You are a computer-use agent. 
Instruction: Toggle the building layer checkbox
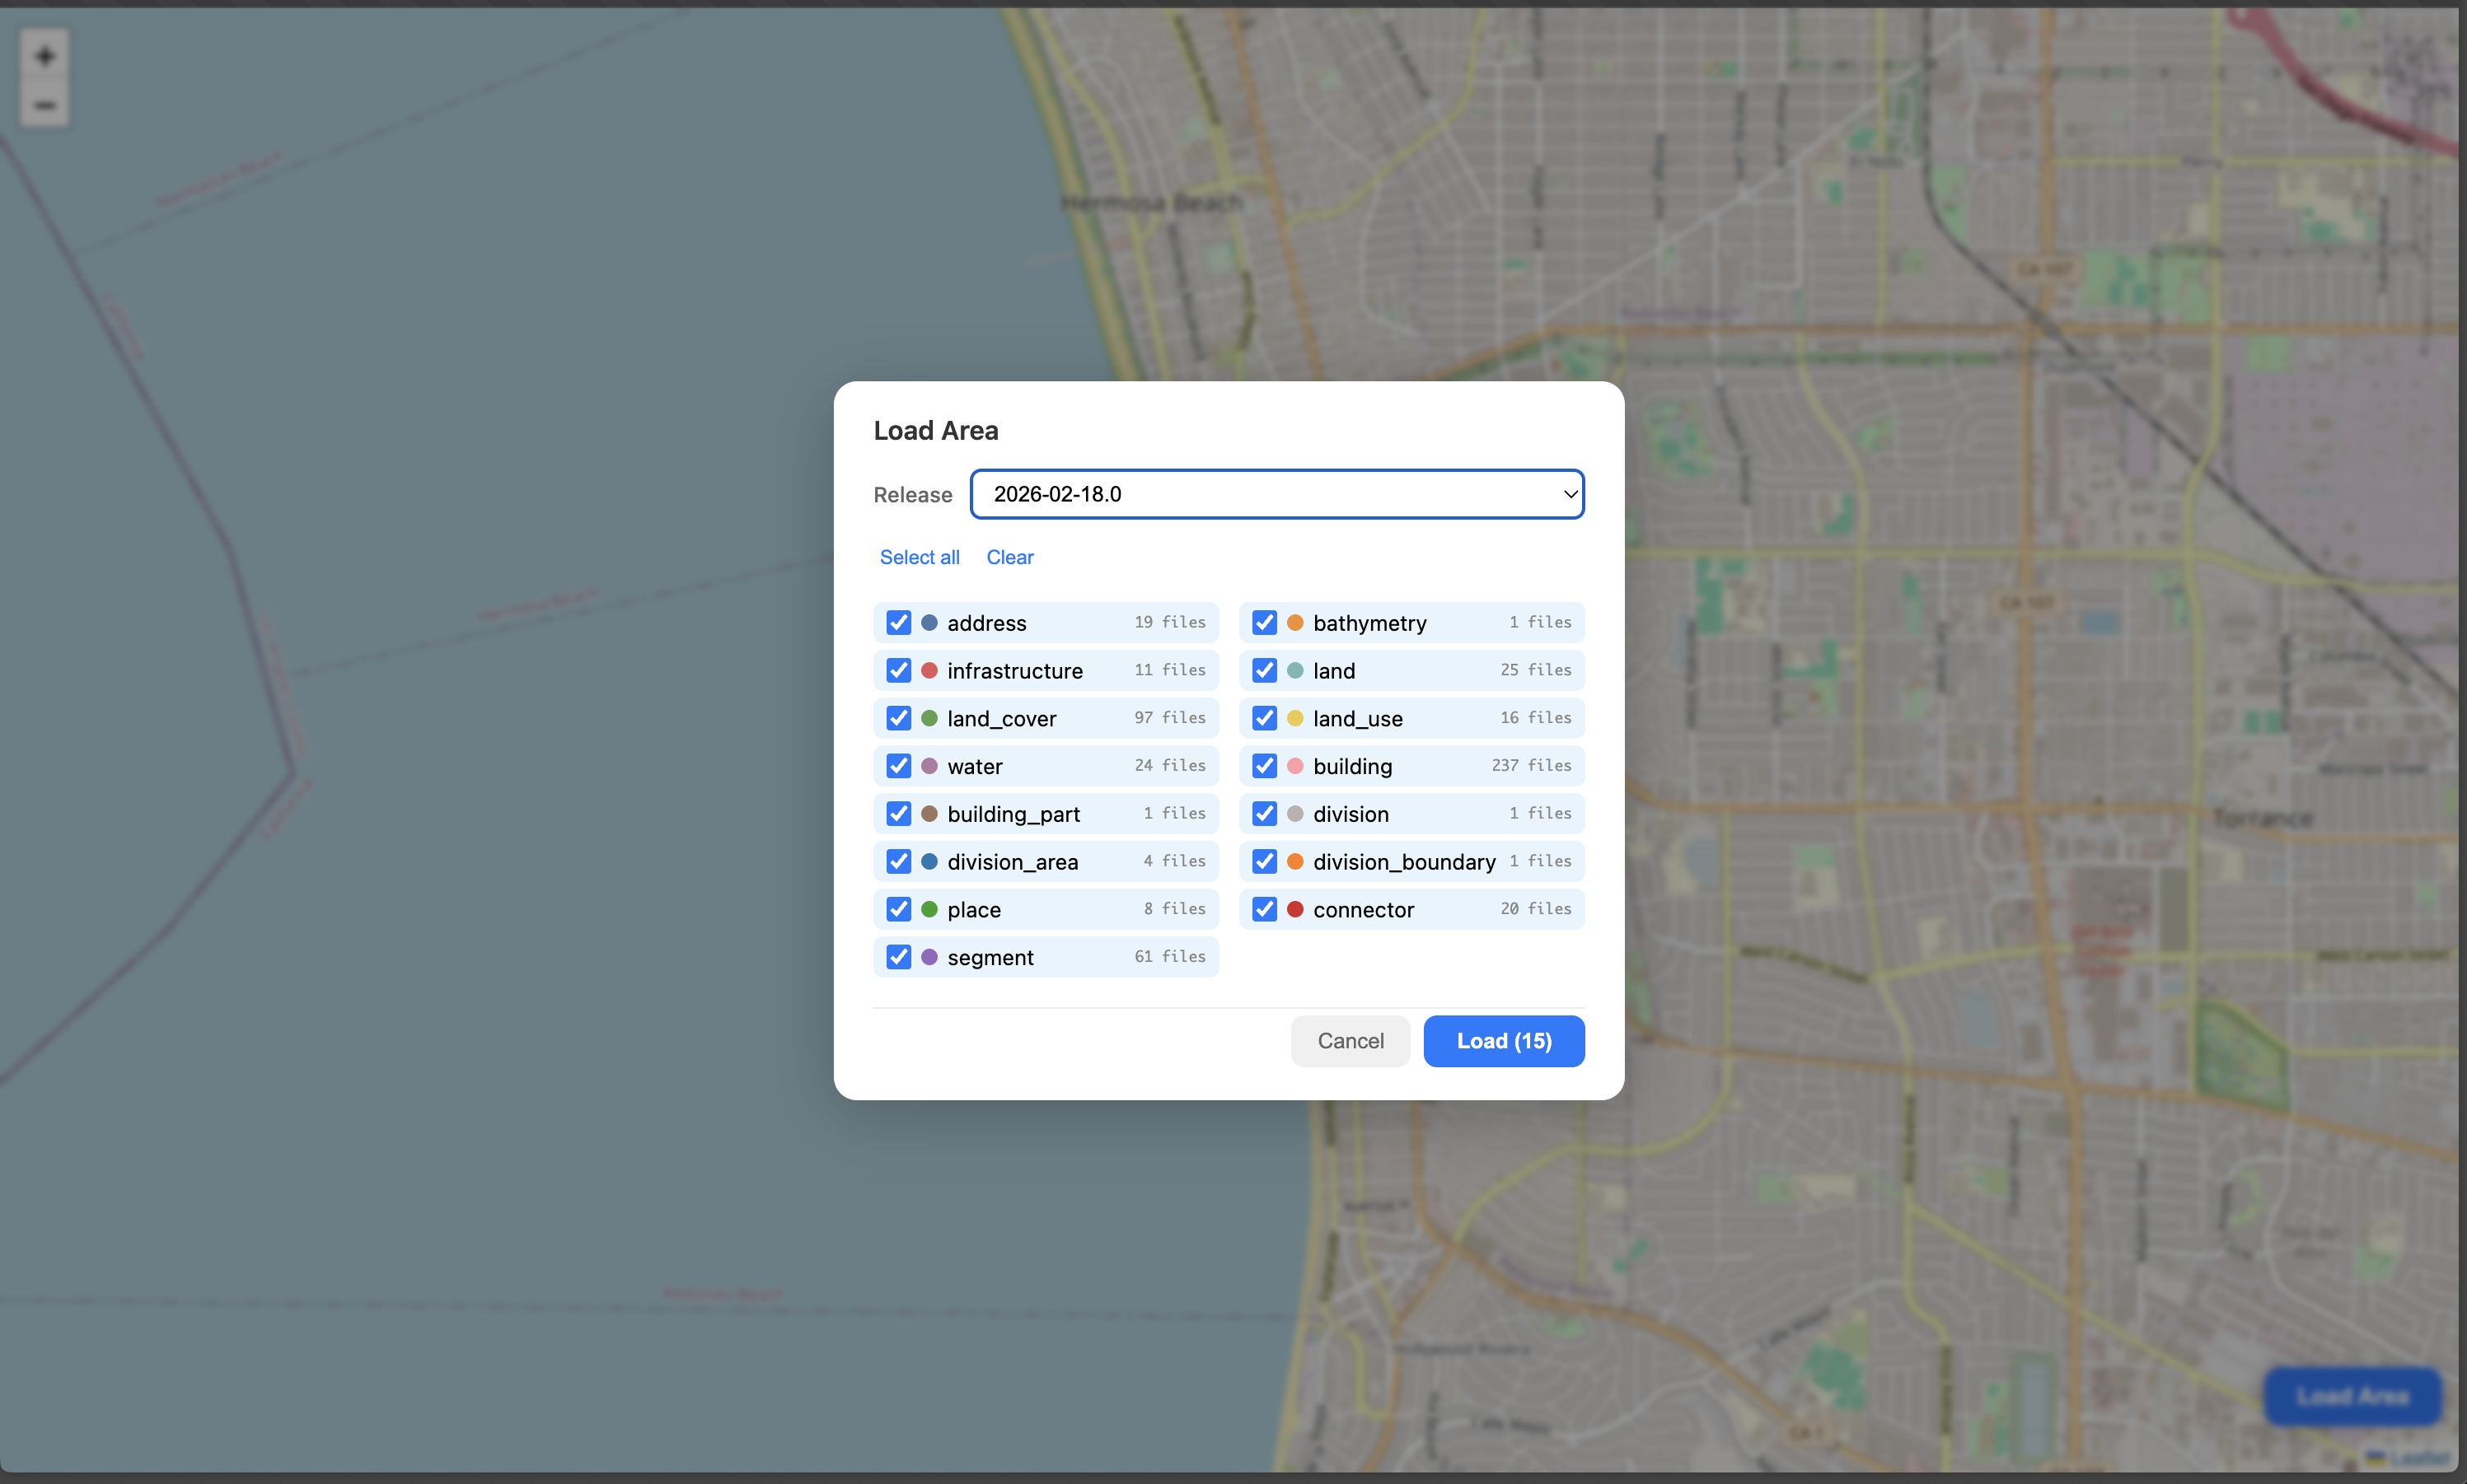pos(1263,765)
